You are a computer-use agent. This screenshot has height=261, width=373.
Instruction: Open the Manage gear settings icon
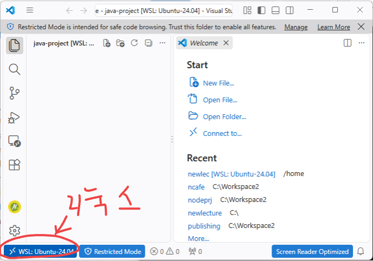coord(15,230)
